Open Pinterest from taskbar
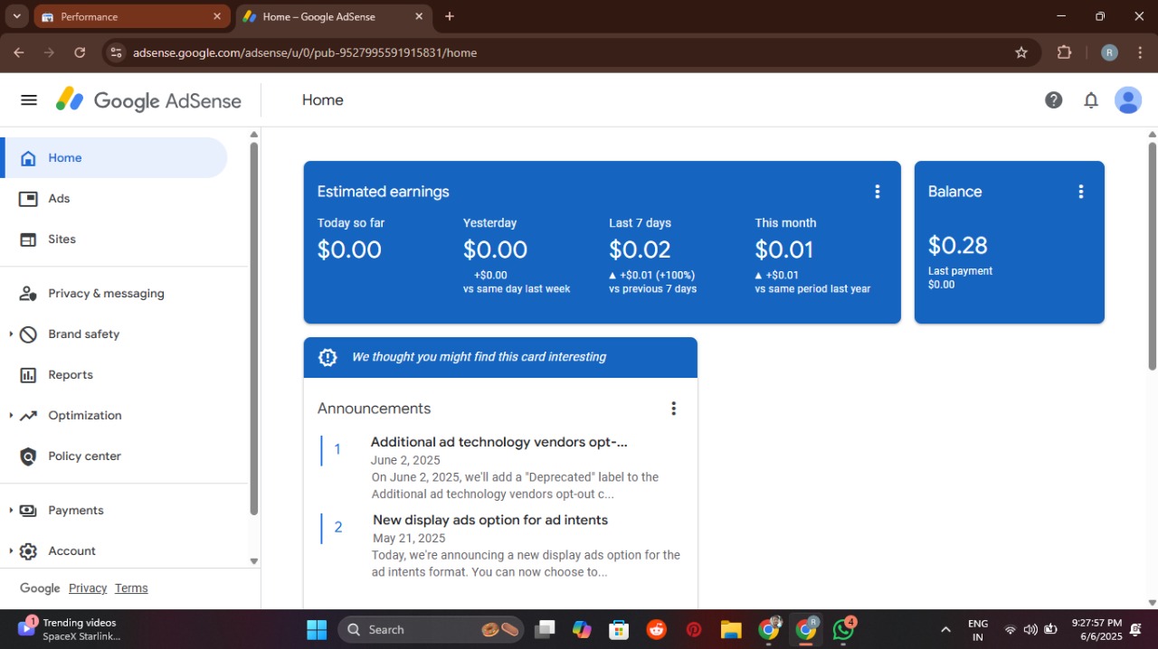Screen dimensions: 1158x649 (694, 629)
